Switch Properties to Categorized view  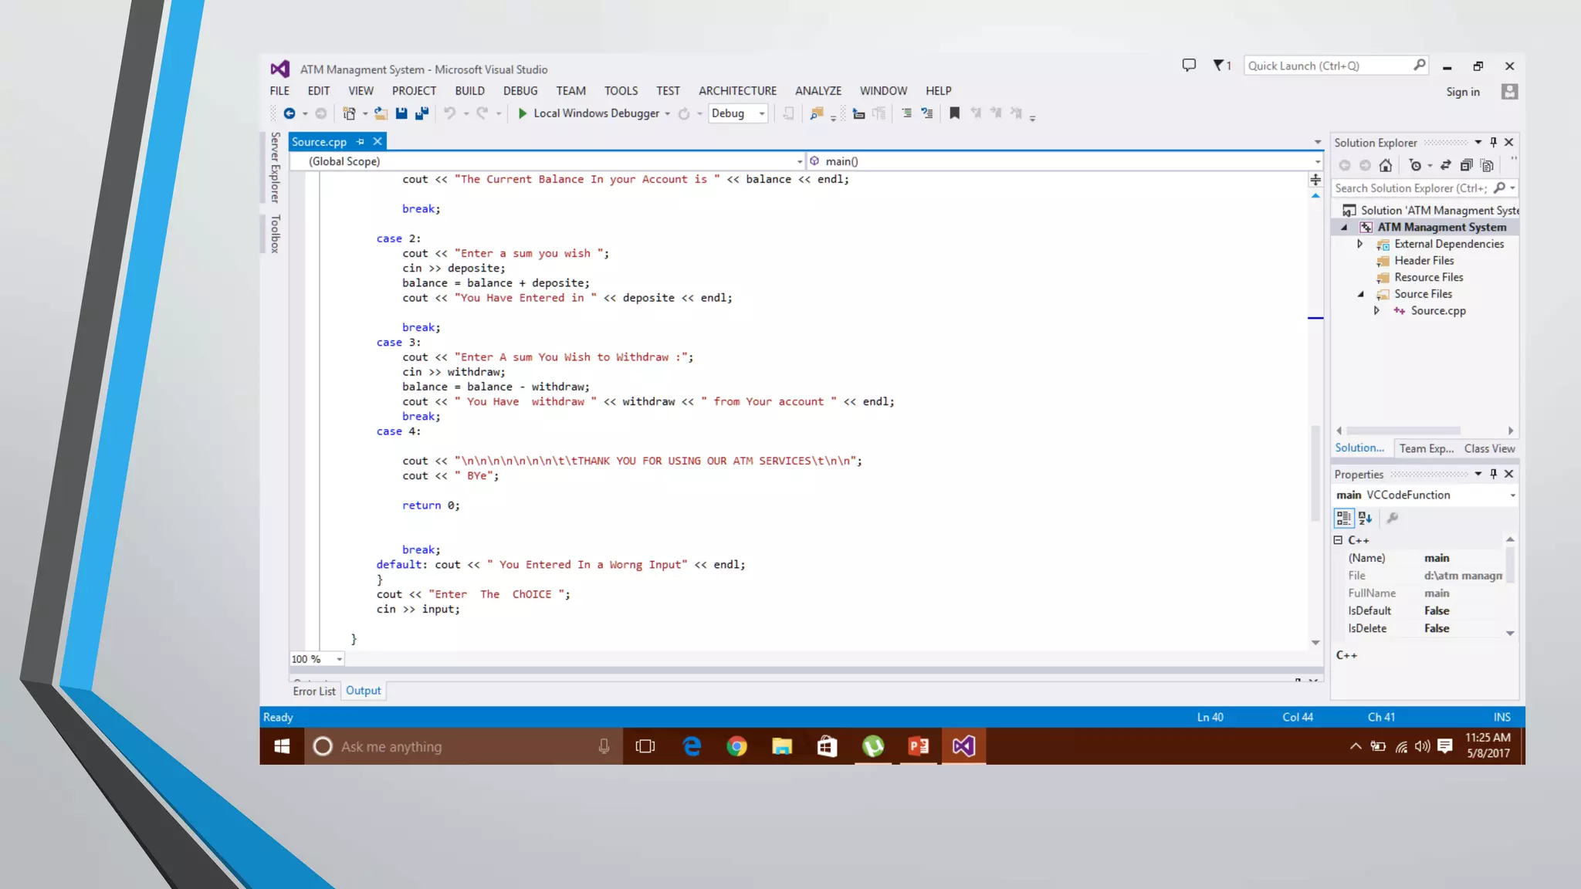pyautogui.click(x=1344, y=518)
